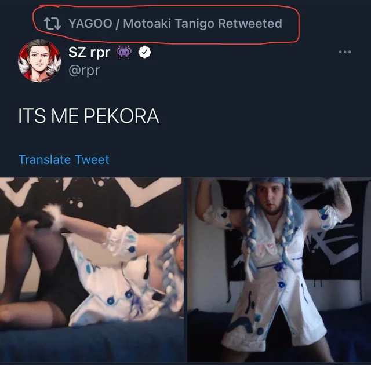
Task: Click the SZ rpr display name
Action: 89,52
